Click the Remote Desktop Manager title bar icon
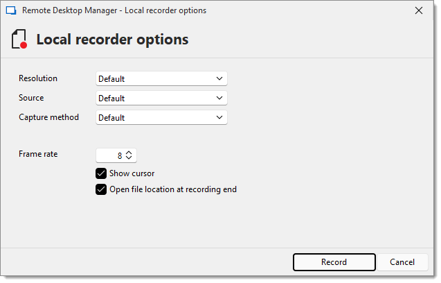 [11, 10]
